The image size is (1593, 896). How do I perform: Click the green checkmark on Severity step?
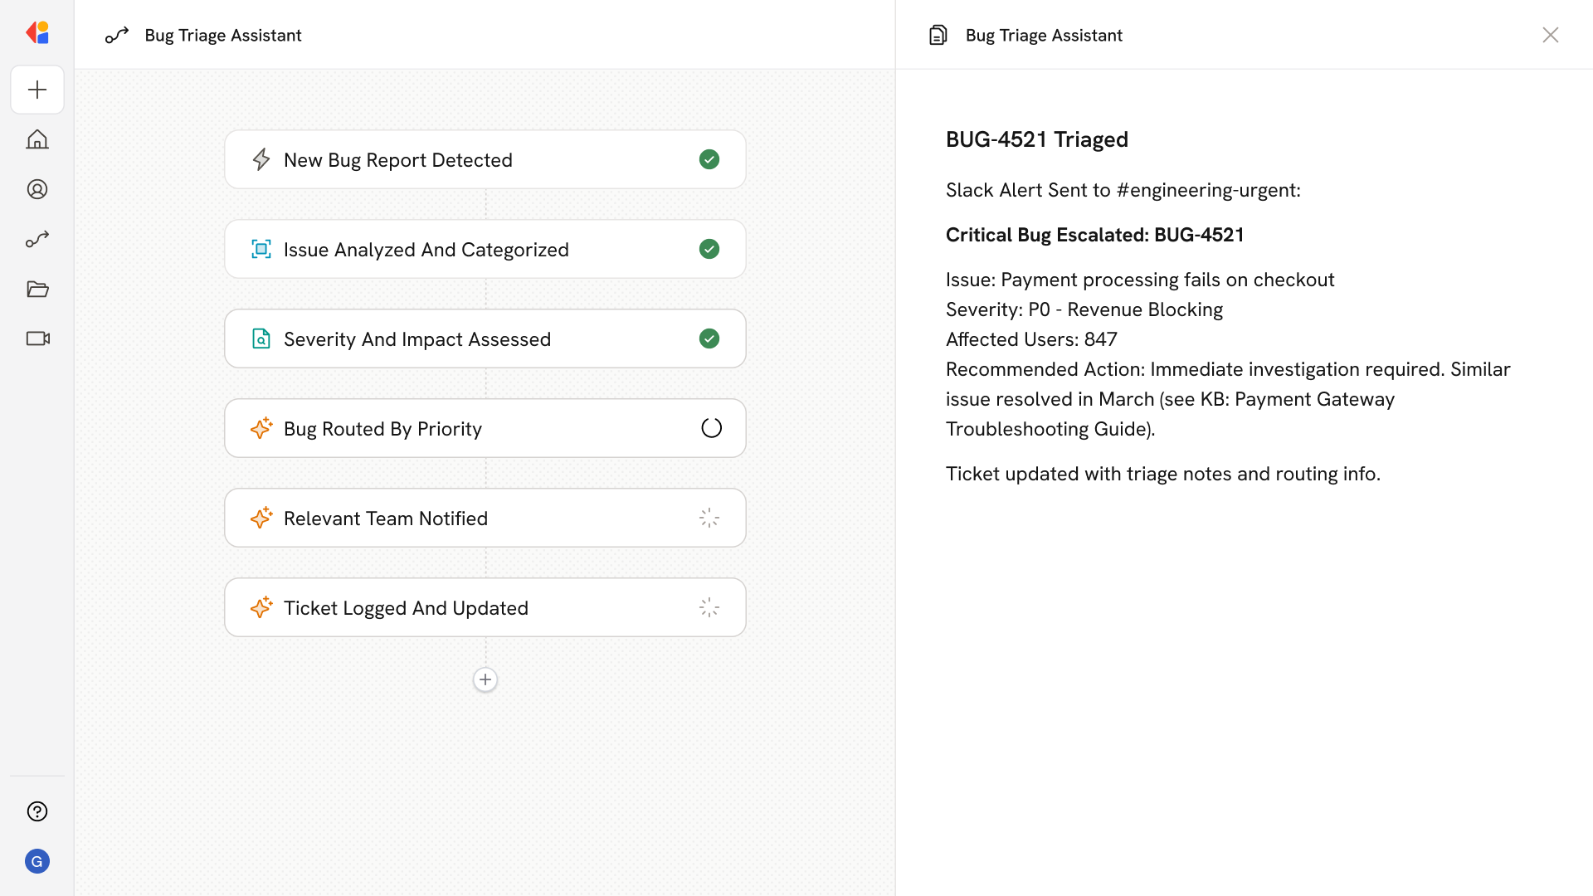[x=709, y=338]
